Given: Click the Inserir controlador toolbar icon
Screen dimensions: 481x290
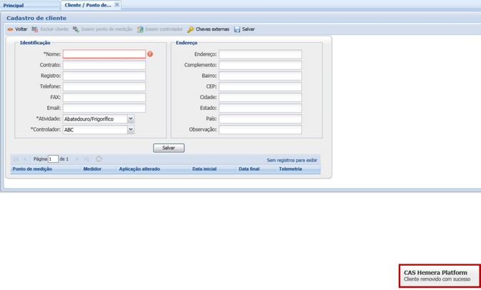Looking at the screenshot, I should (x=140, y=30).
